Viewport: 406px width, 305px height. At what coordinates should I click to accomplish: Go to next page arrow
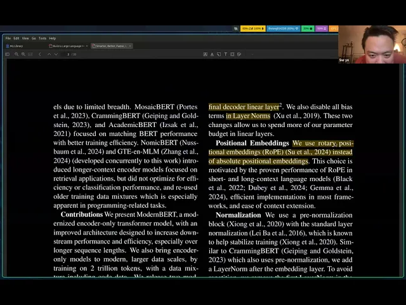click(56, 54)
